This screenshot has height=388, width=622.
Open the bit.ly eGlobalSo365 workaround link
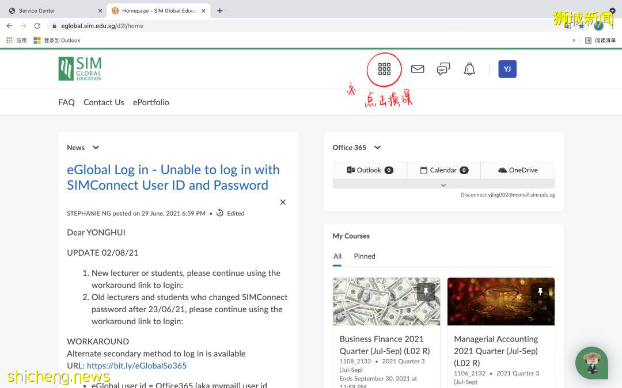[x=136, y=366]
